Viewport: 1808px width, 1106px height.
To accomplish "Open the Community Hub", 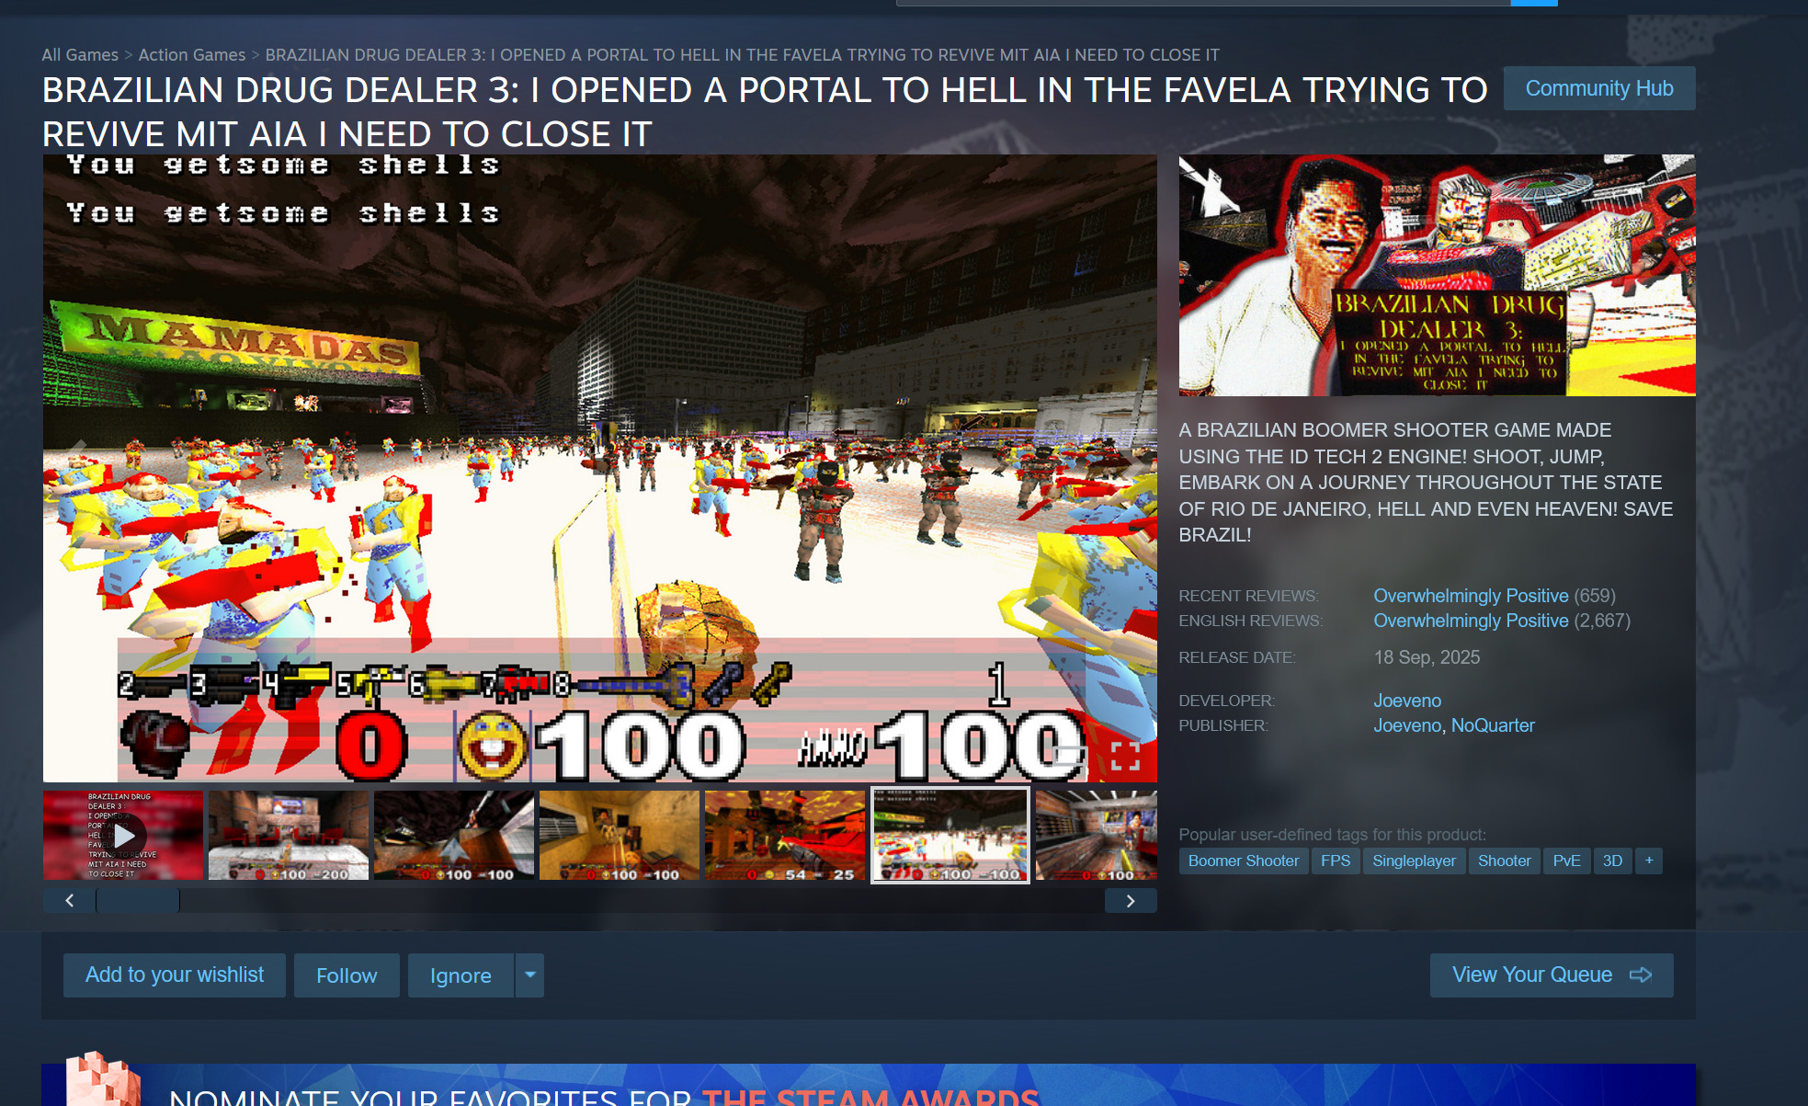I will click(1598, 88).
